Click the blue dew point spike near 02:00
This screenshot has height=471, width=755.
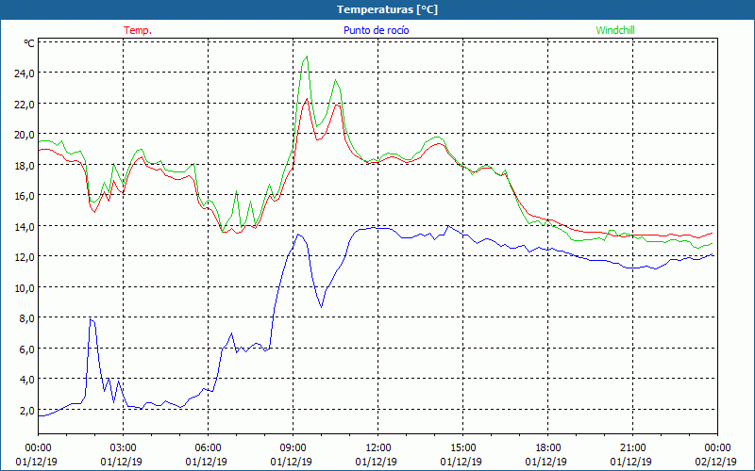click(x=91, y=319)
